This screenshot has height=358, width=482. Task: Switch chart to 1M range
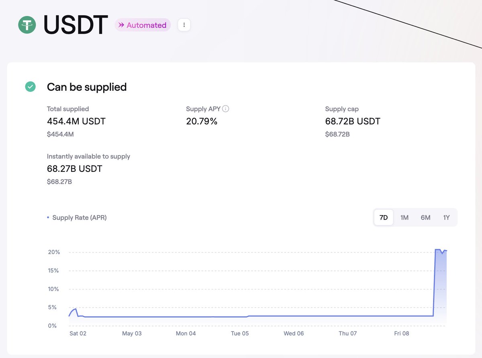click(404, 218)
